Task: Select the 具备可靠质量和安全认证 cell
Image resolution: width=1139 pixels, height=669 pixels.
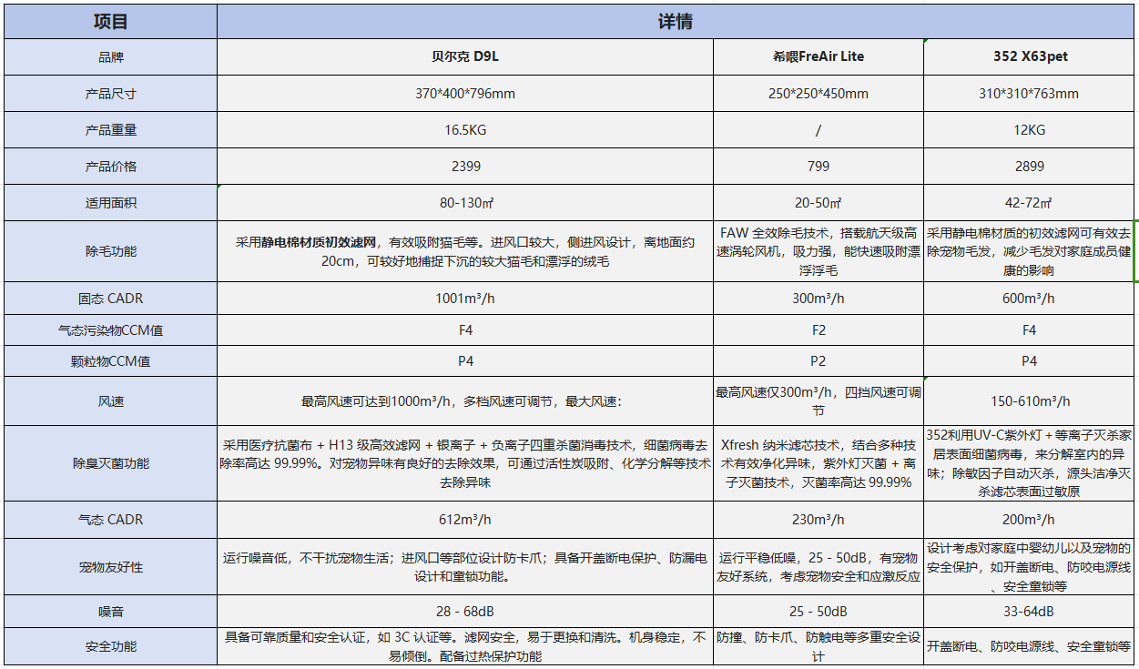Action: (x=465, y=646)
